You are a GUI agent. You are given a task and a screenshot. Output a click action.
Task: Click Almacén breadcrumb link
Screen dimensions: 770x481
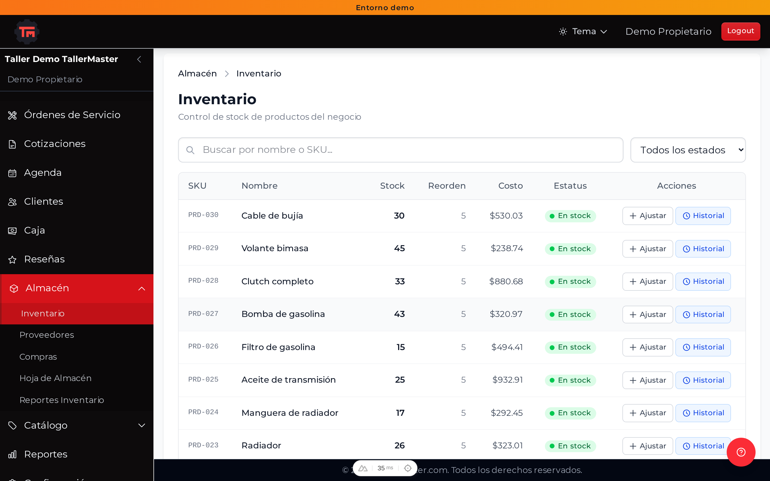(197, 73)
